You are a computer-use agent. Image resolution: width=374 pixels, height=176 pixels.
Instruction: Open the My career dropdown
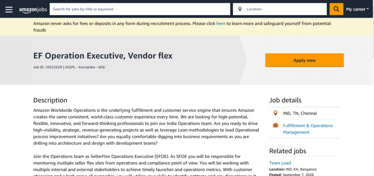pos(357,9)
